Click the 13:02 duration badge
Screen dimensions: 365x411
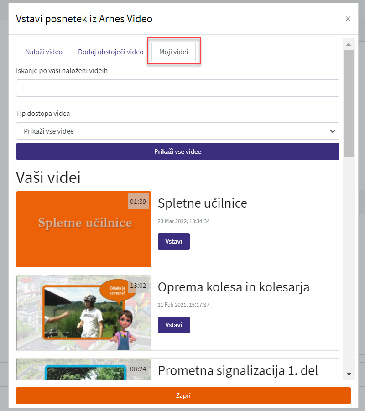point(138,285)
